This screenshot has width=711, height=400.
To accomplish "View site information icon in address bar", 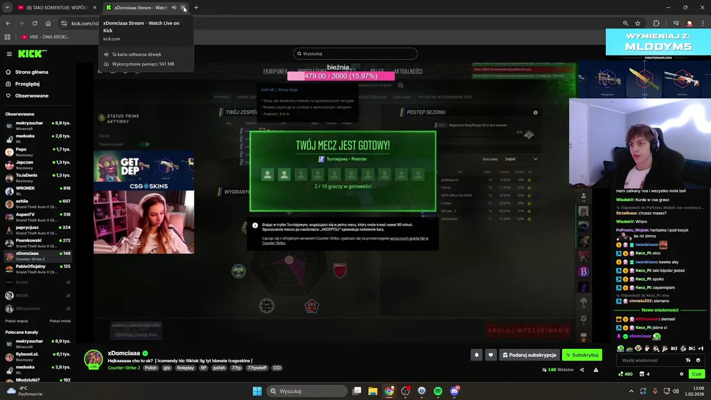I will point(64,23).
